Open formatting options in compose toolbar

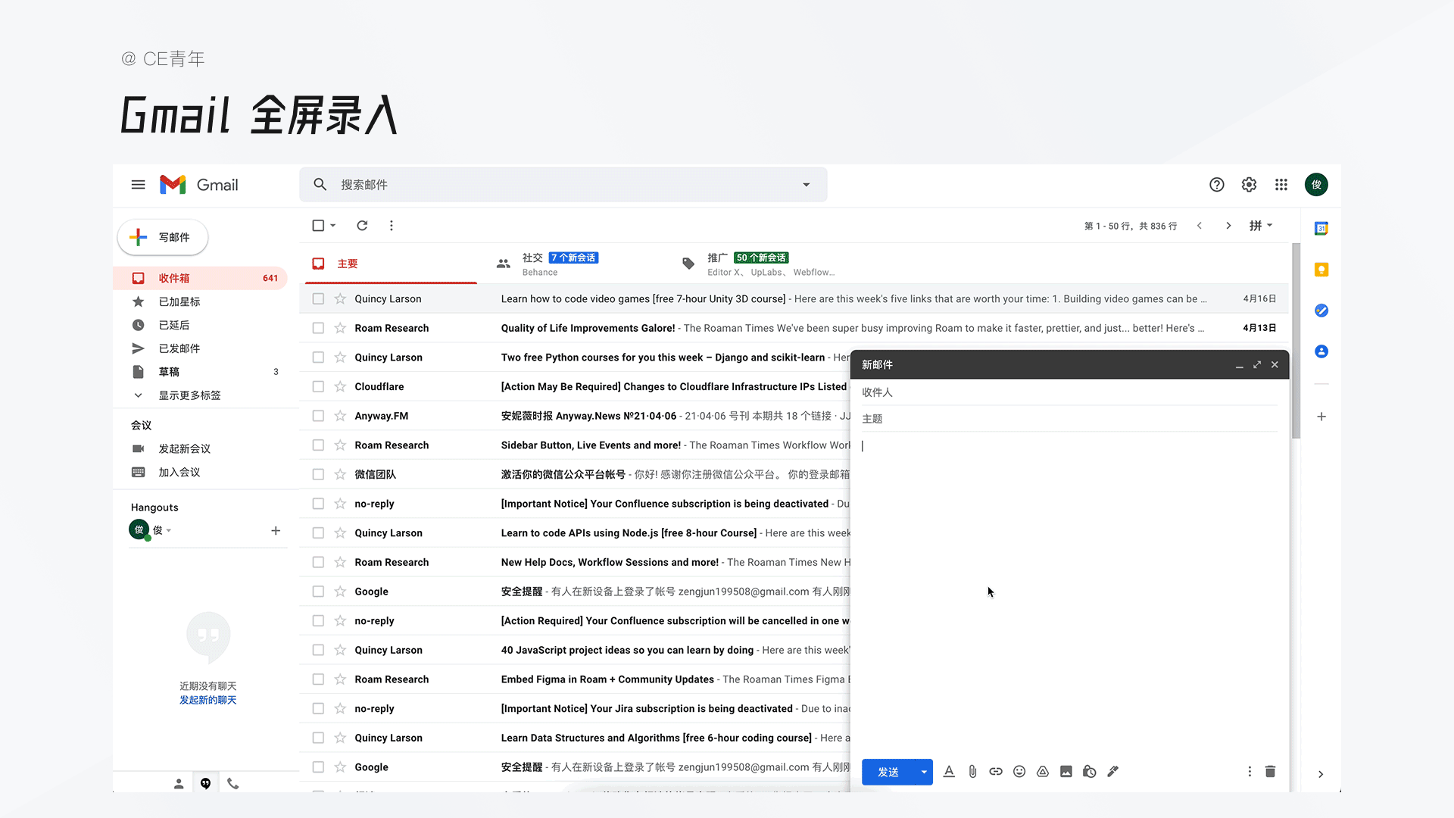click(949, 772)
